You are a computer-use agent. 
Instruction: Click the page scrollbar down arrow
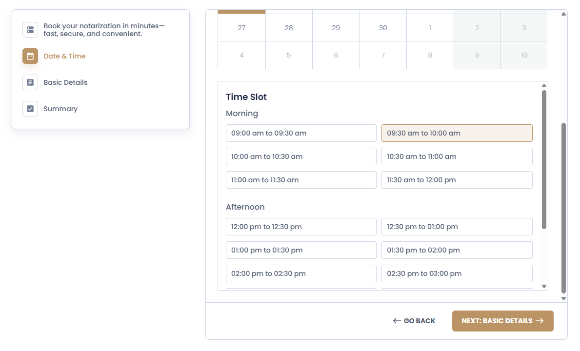coord(564,298)
